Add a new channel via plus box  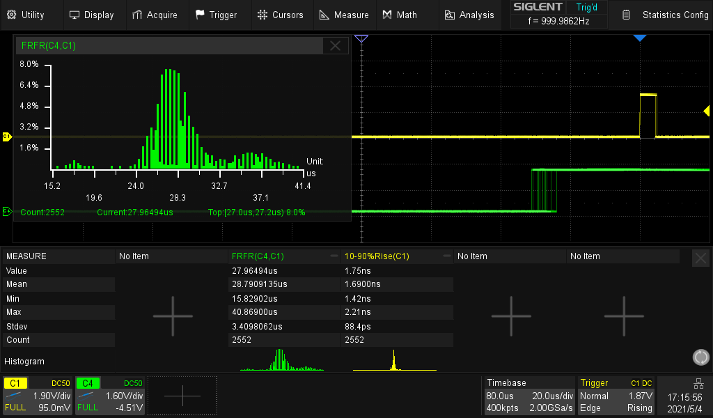click(x=182, y=396)
